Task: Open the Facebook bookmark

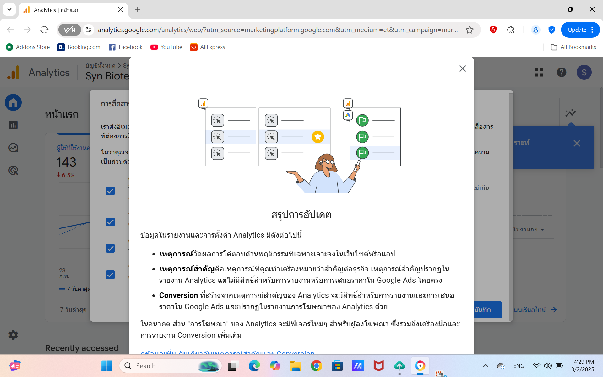Action: click(x=125, y=47)
